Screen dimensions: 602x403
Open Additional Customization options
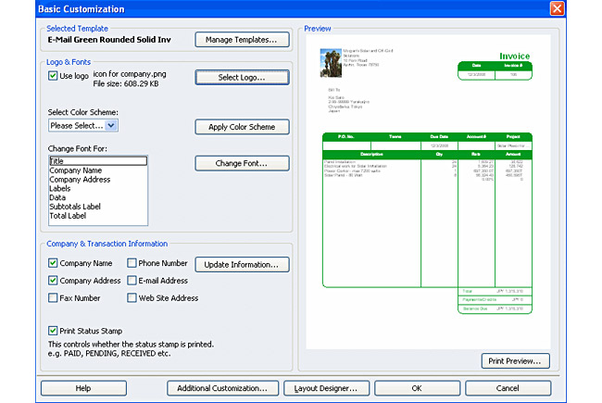point(222,388)
